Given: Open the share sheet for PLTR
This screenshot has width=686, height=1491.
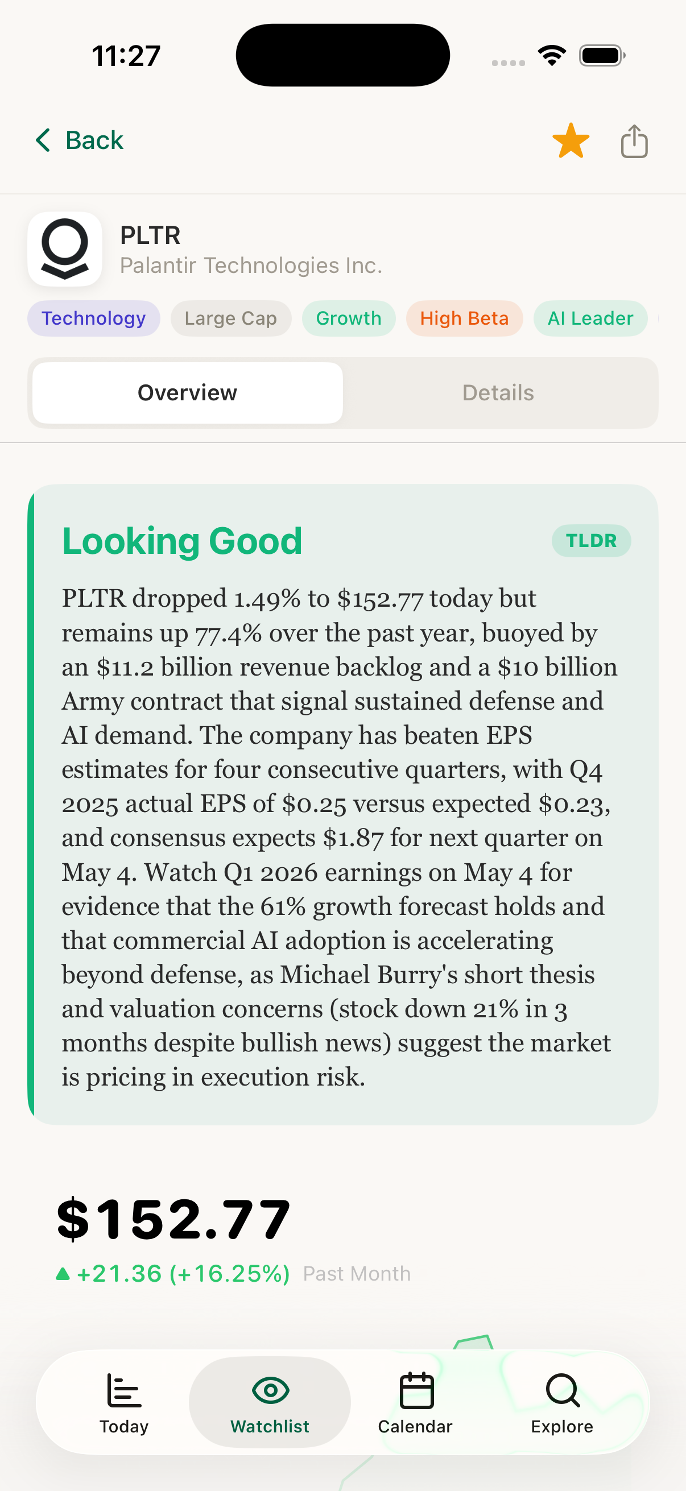Looking at the screenshot, I should pos(633,140).
